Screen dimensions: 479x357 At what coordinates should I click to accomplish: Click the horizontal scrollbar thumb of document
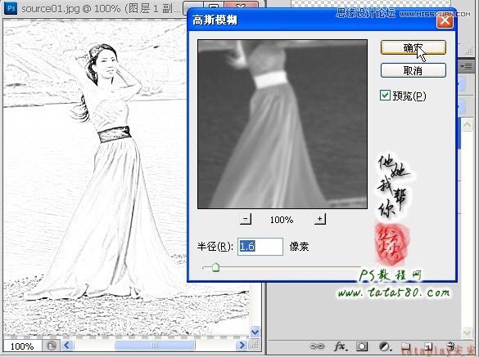155,346
